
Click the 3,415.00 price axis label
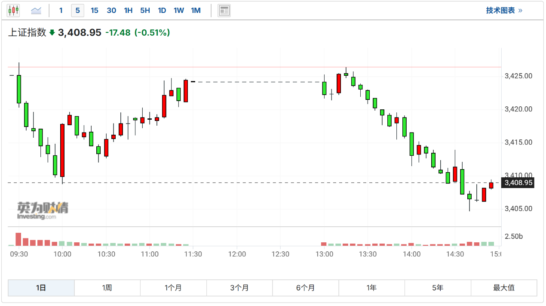pos(518,142)
